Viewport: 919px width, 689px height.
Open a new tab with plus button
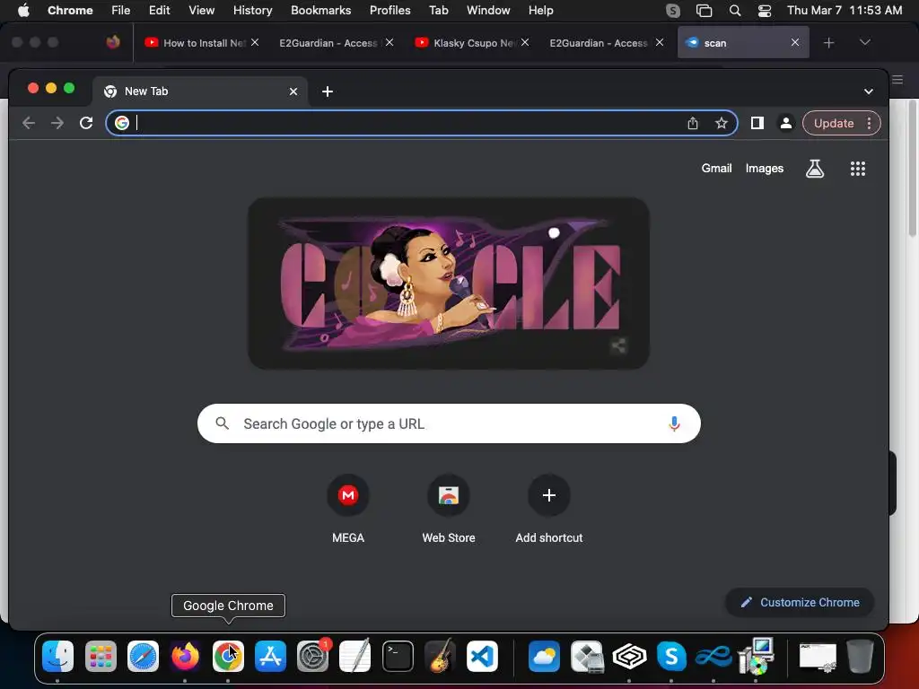pos(328,92)
